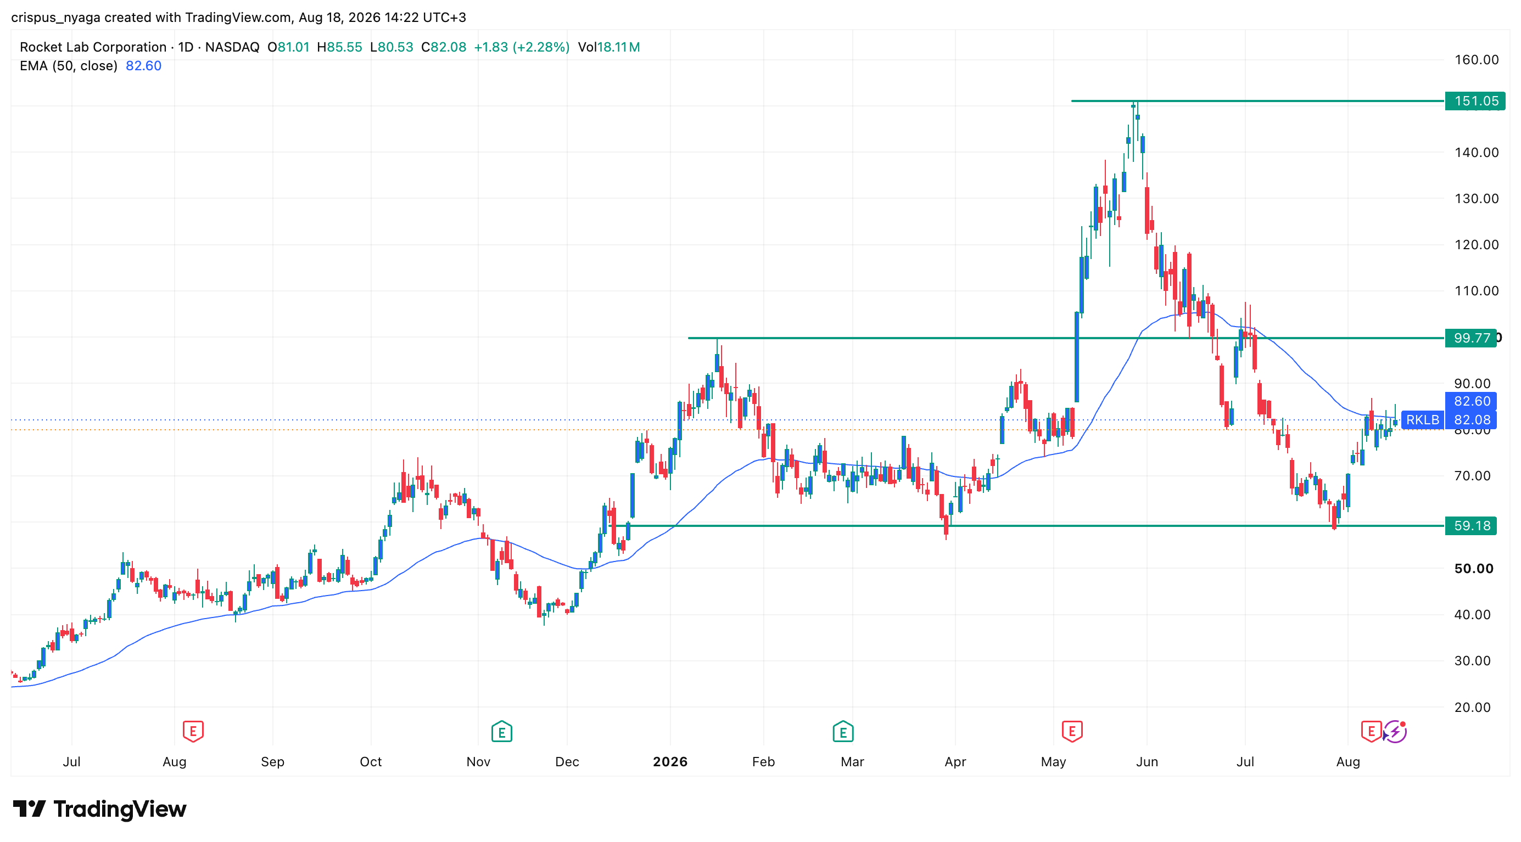The height and width of the screenshot is (842, 1521).
Task: Click the 40.00 price axis label
Action: 1473,614
